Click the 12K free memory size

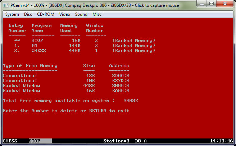90,76
